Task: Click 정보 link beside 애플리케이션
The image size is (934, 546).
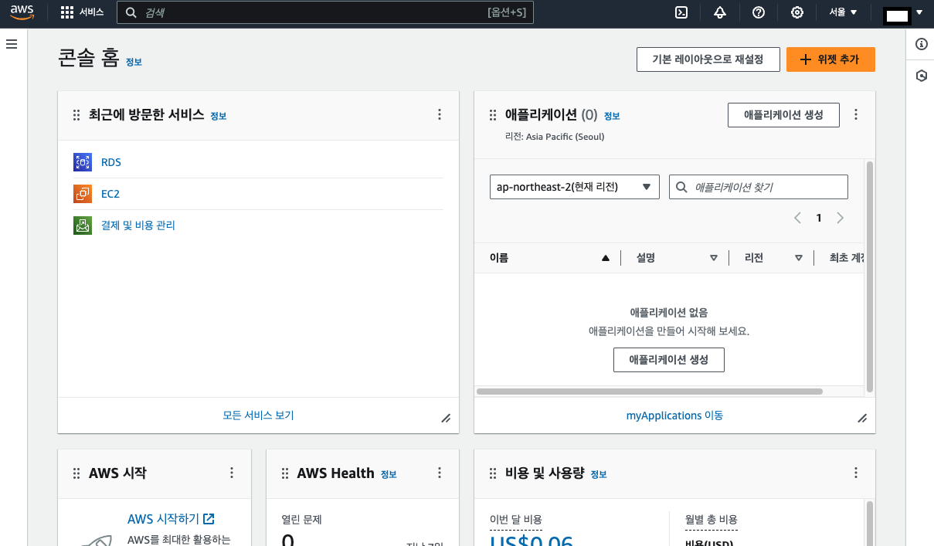Action: (612, 116)
